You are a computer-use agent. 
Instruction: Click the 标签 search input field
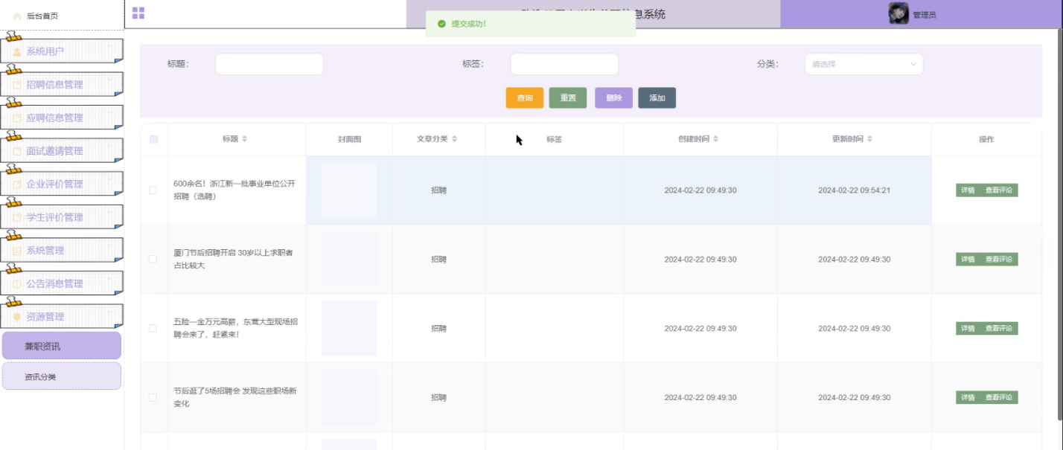coord(564,64)
